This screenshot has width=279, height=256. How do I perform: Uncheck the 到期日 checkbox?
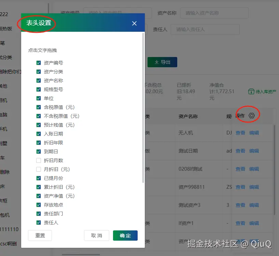(39, 152)
